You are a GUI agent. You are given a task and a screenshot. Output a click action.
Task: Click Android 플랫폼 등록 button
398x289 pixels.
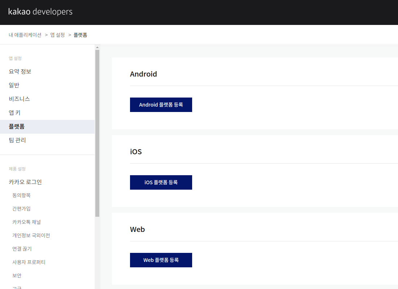161,105
